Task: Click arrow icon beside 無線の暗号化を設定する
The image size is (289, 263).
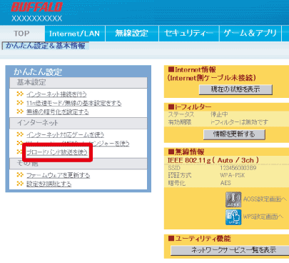Action: pyautogui.click(x=20, y=111)
